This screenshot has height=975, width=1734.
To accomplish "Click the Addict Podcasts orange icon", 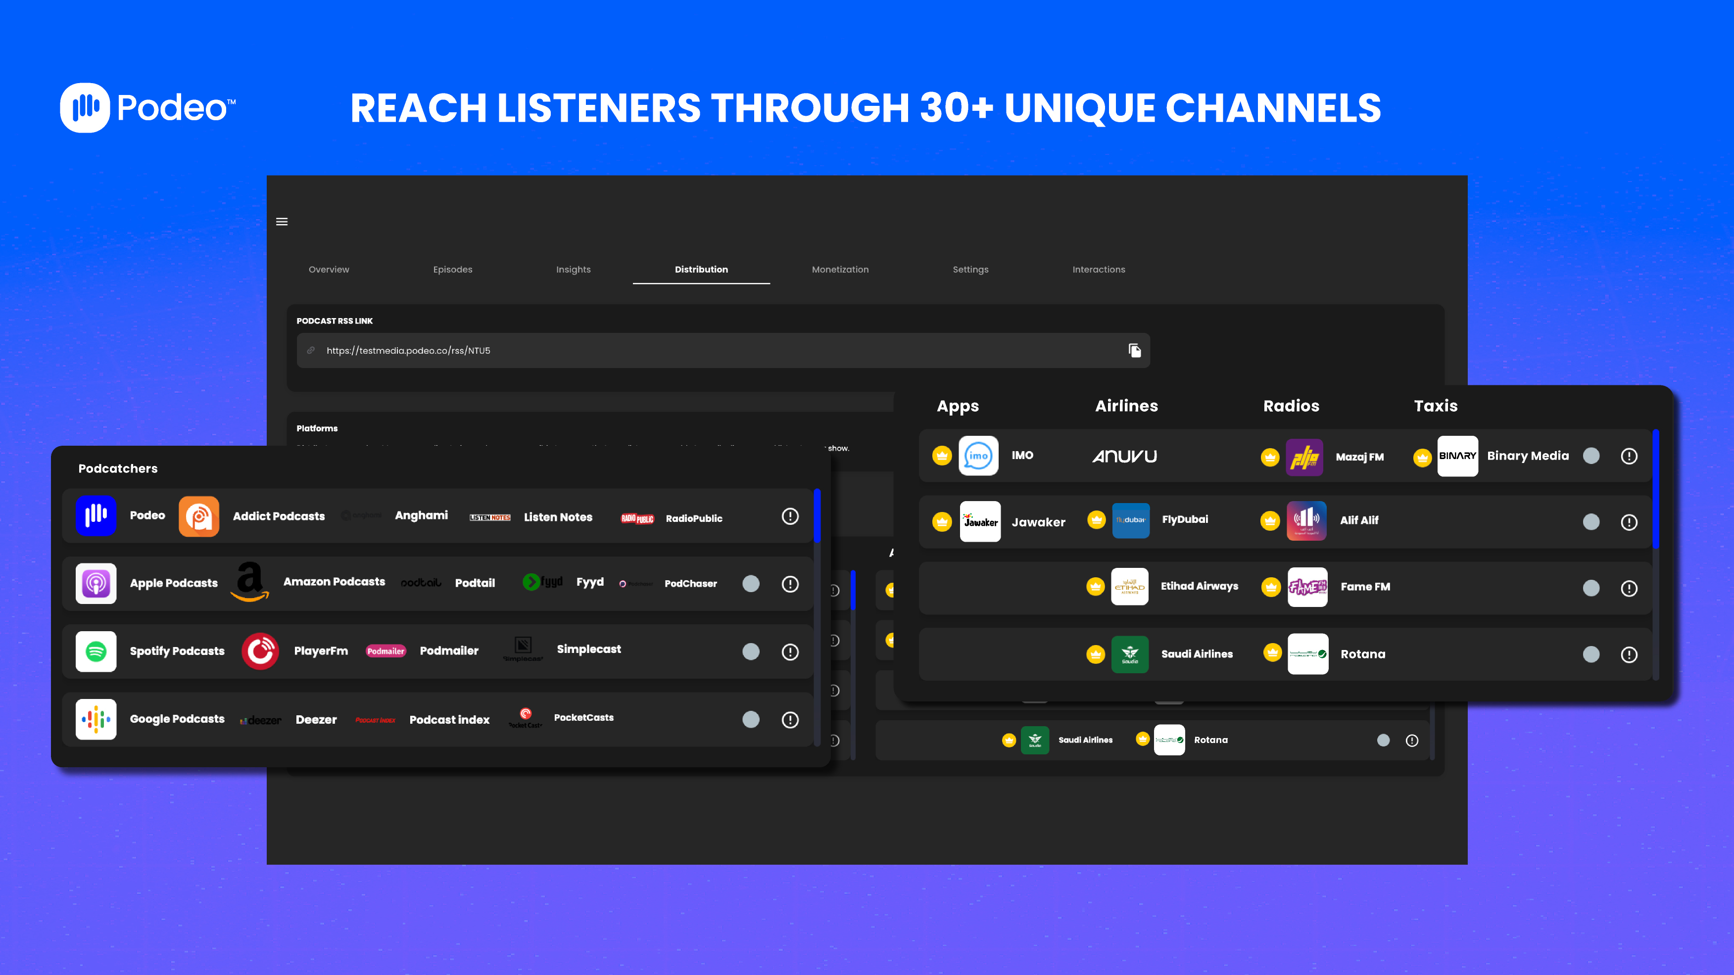I will (198, 516).
